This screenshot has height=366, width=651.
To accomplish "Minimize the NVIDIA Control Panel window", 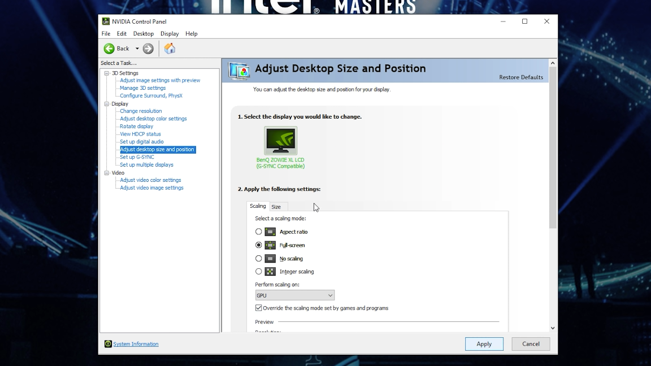I will (503, 21).
